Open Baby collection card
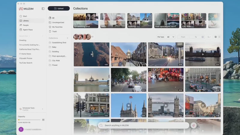240x135 pixels. (113, 20)
